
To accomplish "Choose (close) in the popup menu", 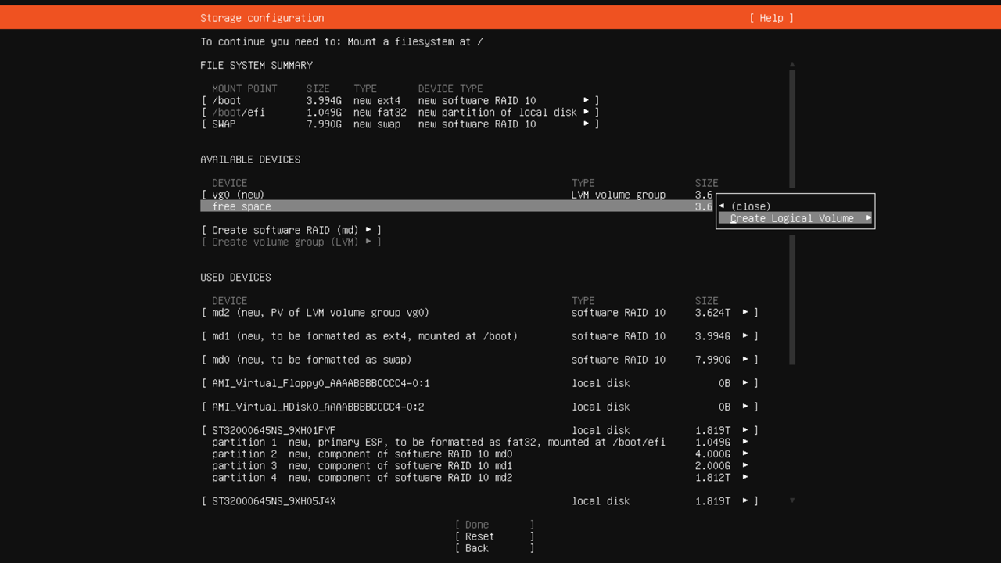I will pyautogui.click(x=750, y=206).
